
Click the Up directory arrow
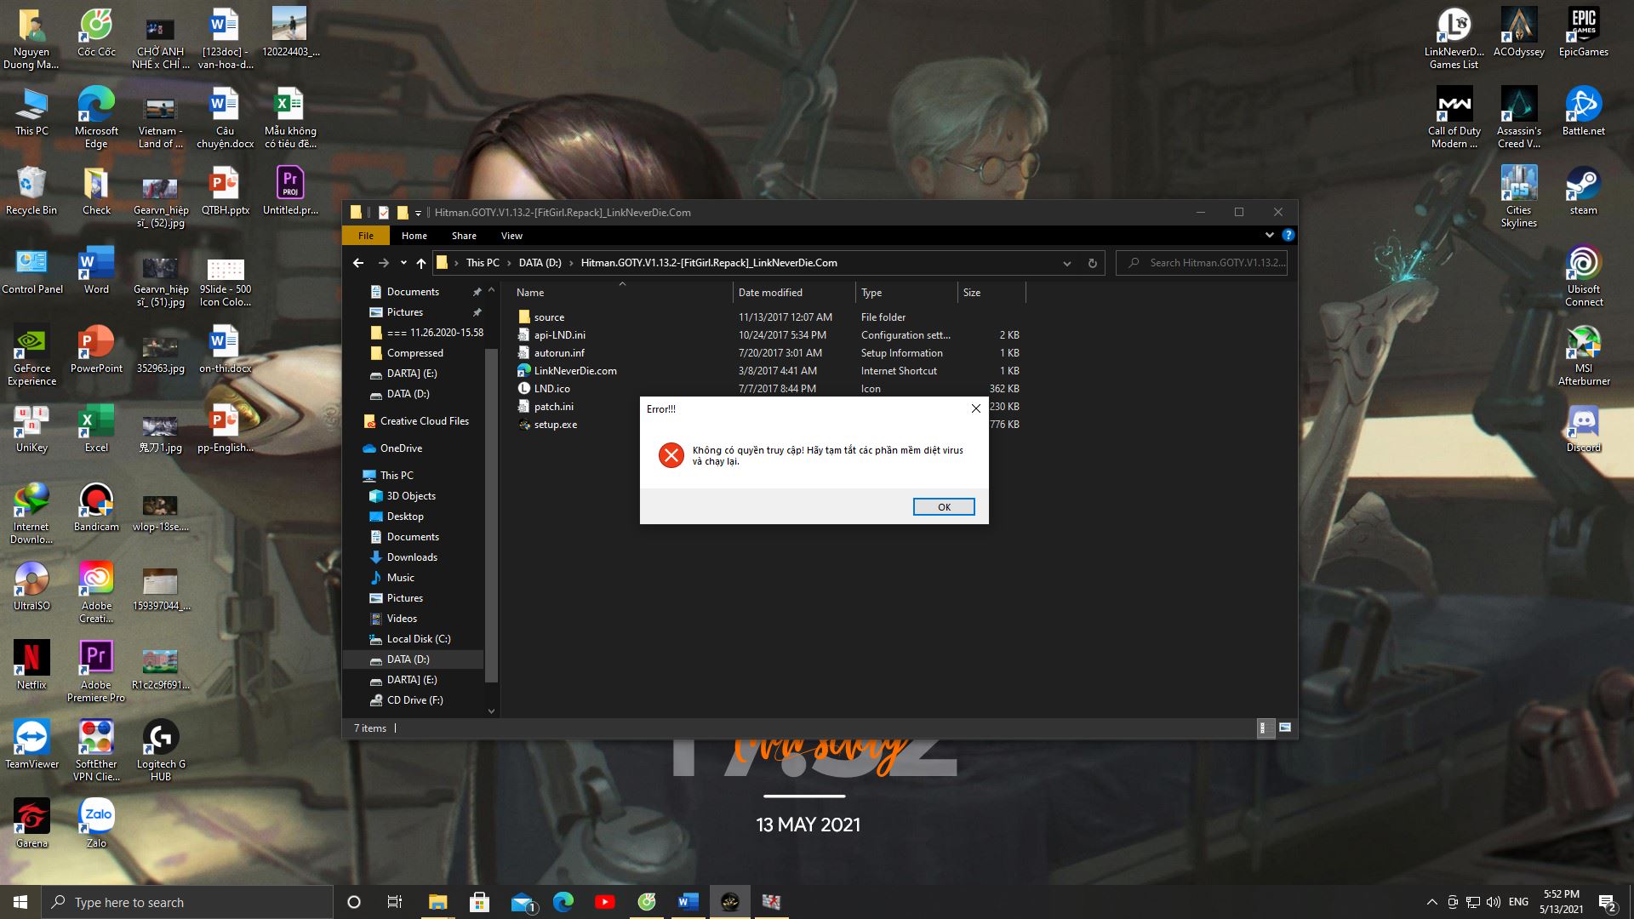point(421,263)
